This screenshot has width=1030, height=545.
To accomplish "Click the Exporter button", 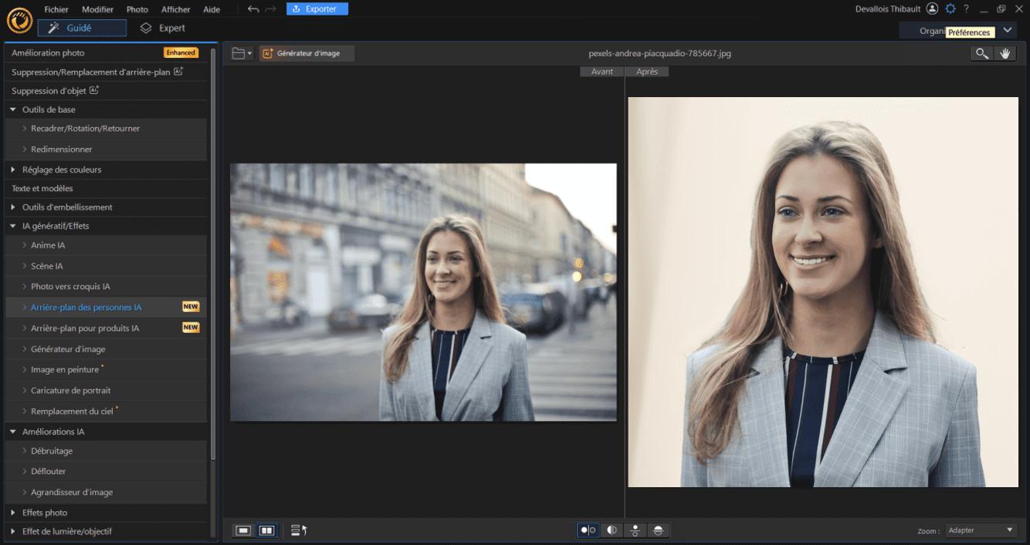I will point(317,9).
